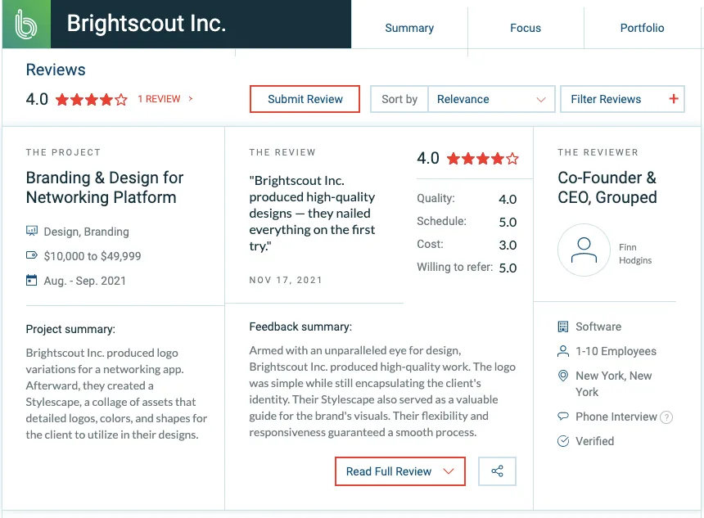Viewport: 704px width, 518px height.
Task: Click the Brightscout green logo icon
Action: [26, 25]
